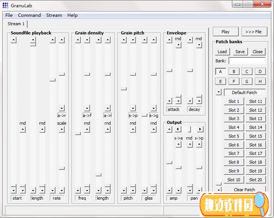Viewport: 274px width, 218px height.
Task: Select the Default Patch
Action: (x=245, y=93)
